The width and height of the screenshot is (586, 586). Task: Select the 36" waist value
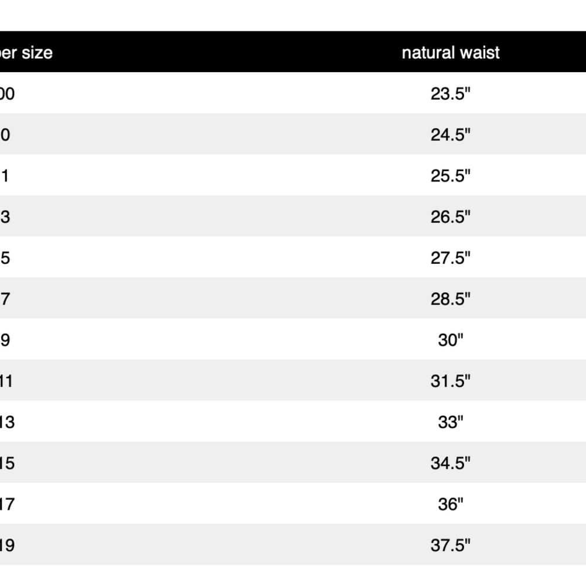450,505
